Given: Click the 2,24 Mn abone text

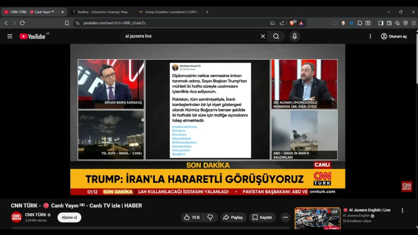Looking at the screenshot, I should [36, 220].
